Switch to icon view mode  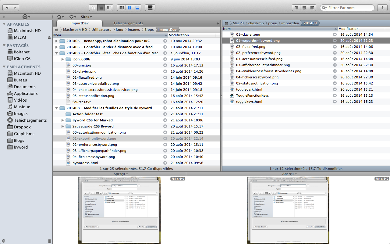[93, 8]
